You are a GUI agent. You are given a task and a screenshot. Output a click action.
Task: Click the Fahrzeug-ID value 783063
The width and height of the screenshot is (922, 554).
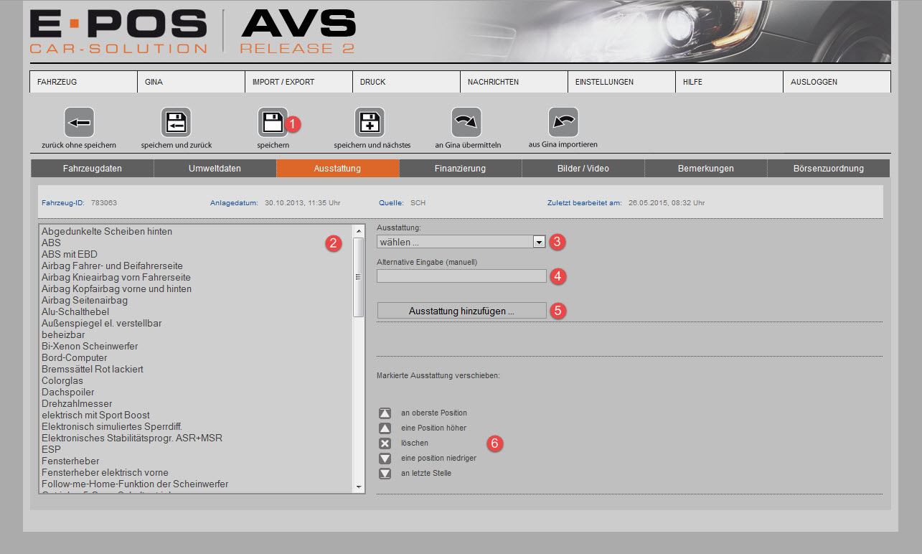104,203
